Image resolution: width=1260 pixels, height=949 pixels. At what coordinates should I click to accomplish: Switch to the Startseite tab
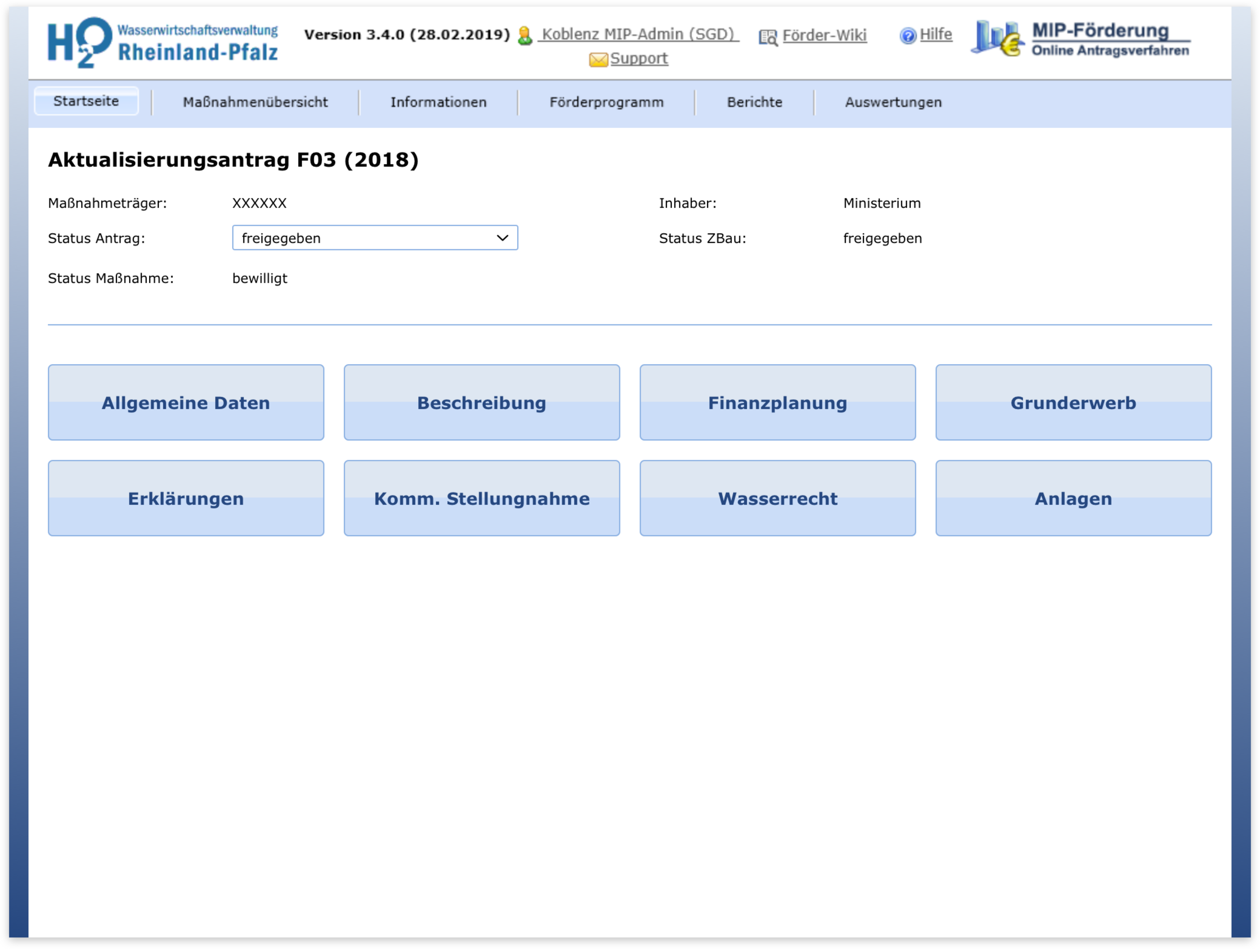86,101
